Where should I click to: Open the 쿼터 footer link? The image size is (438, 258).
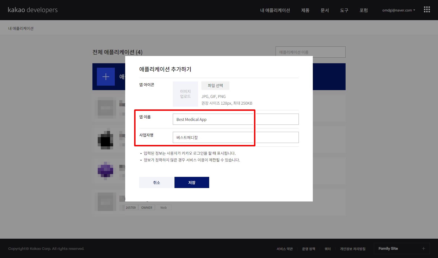(x=328, y=249)
